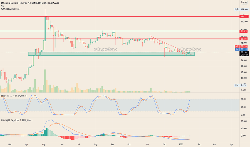
Task: Select the red horizontal line at 134.727
Action: (120, 16)
